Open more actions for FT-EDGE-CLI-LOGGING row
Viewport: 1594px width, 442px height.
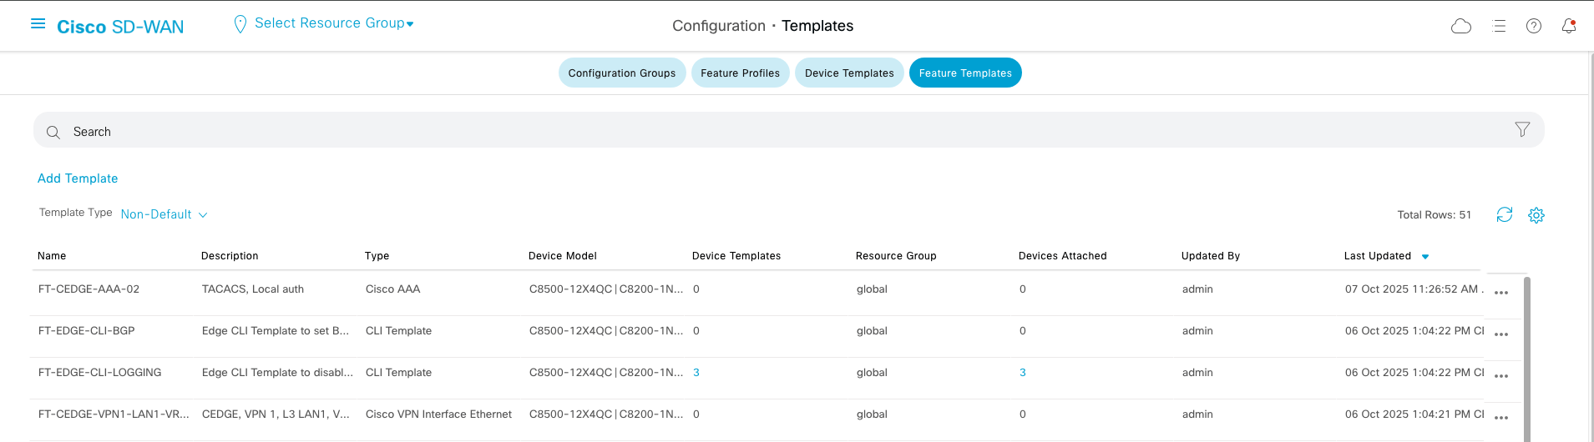(1501, 376)
